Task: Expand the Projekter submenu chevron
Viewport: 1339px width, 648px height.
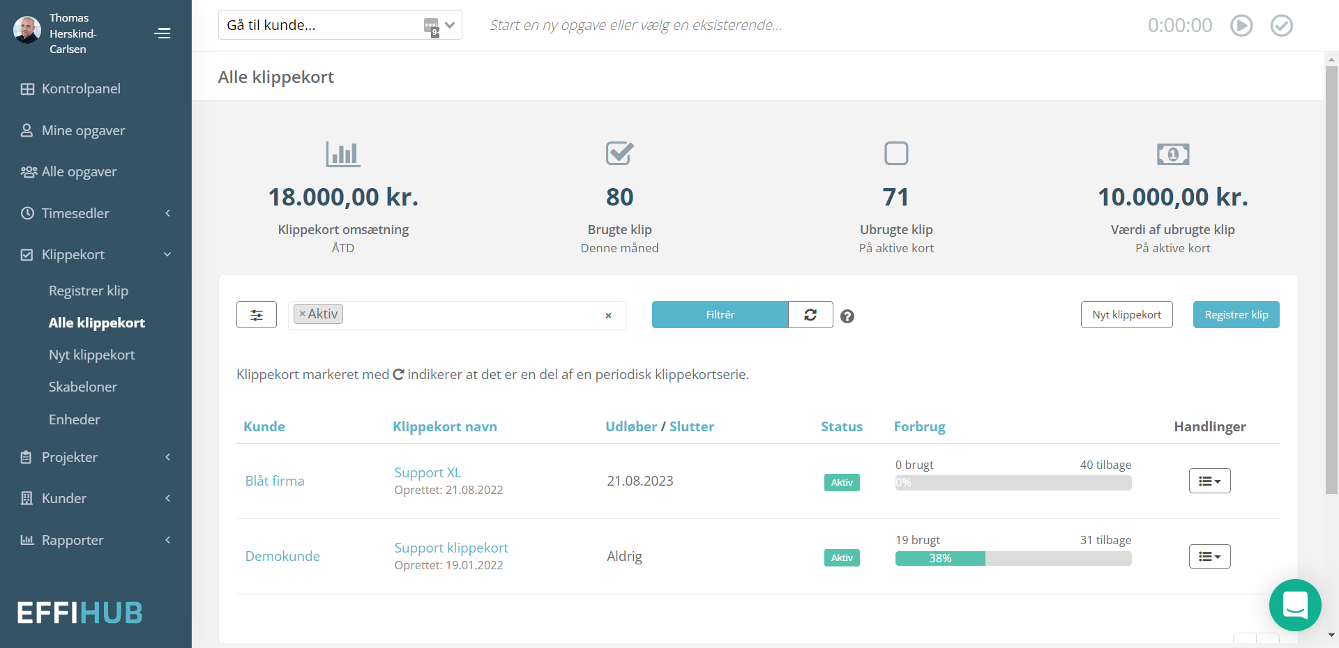Action: tap(167, 457)
